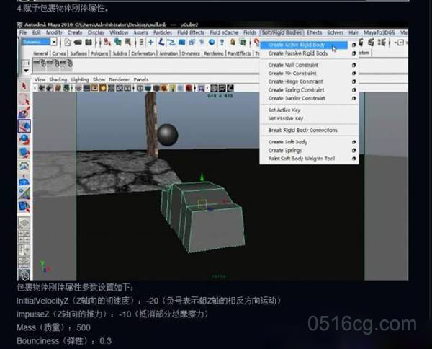432x349 pixels.
Task: Toggle Snap to Curves icon
Action: click(161, 43)
